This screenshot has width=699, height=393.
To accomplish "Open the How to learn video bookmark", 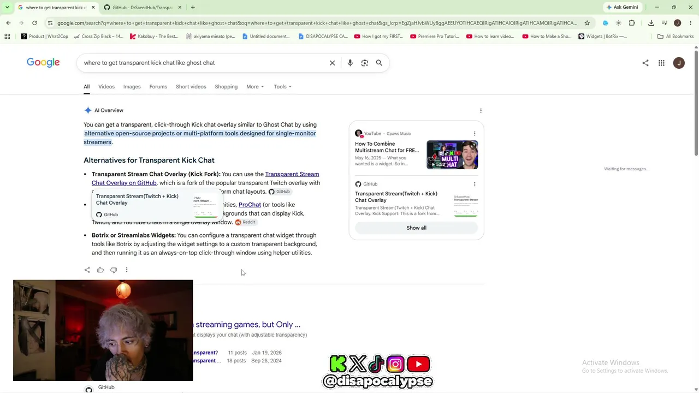I will pyautogui.click(x=490, y=37).
